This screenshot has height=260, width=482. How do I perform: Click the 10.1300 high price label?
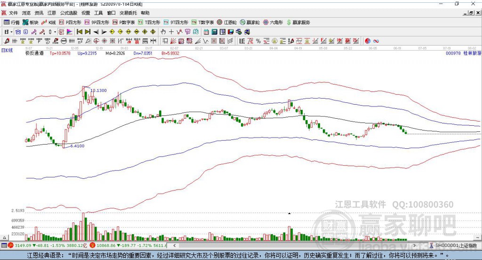tap(98, 91)
